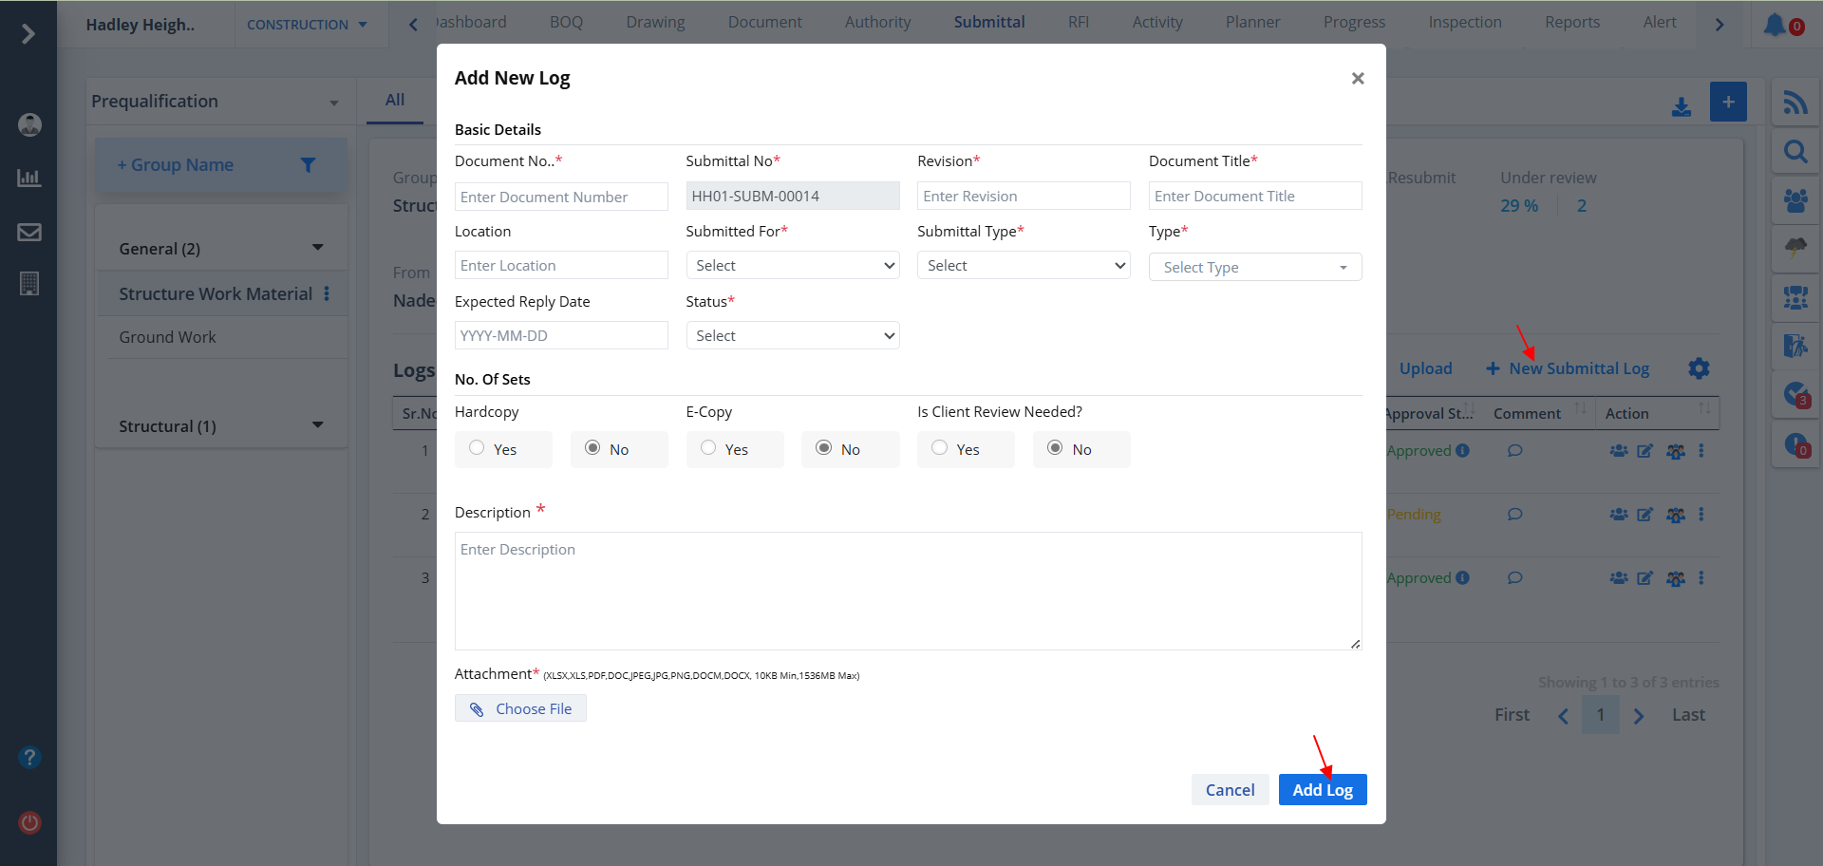Open the help question mark icon
1823x866 pixels.
[29, 757]
